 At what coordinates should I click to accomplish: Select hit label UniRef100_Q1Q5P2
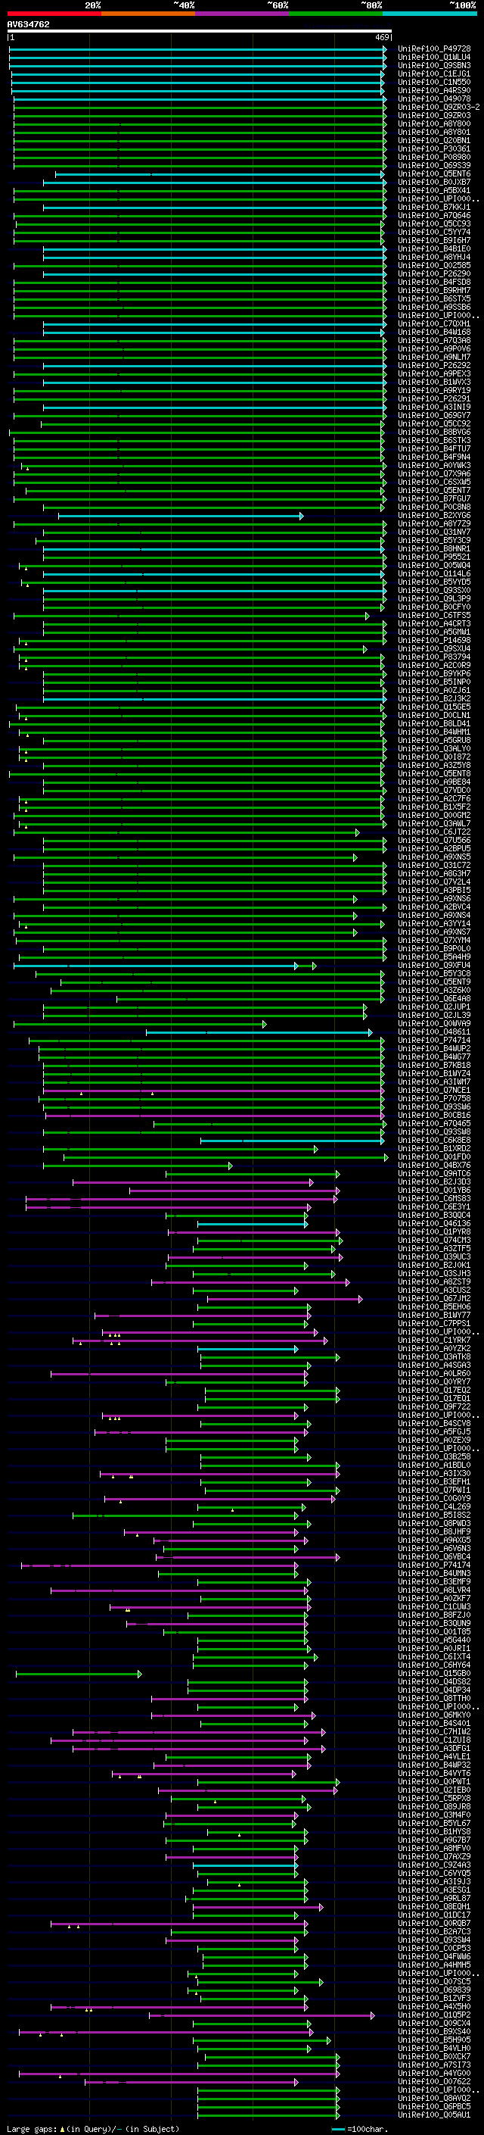click(x=434, y=2015)
